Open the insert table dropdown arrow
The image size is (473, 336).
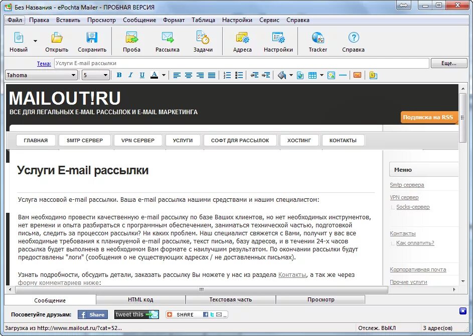click(322, 75)
